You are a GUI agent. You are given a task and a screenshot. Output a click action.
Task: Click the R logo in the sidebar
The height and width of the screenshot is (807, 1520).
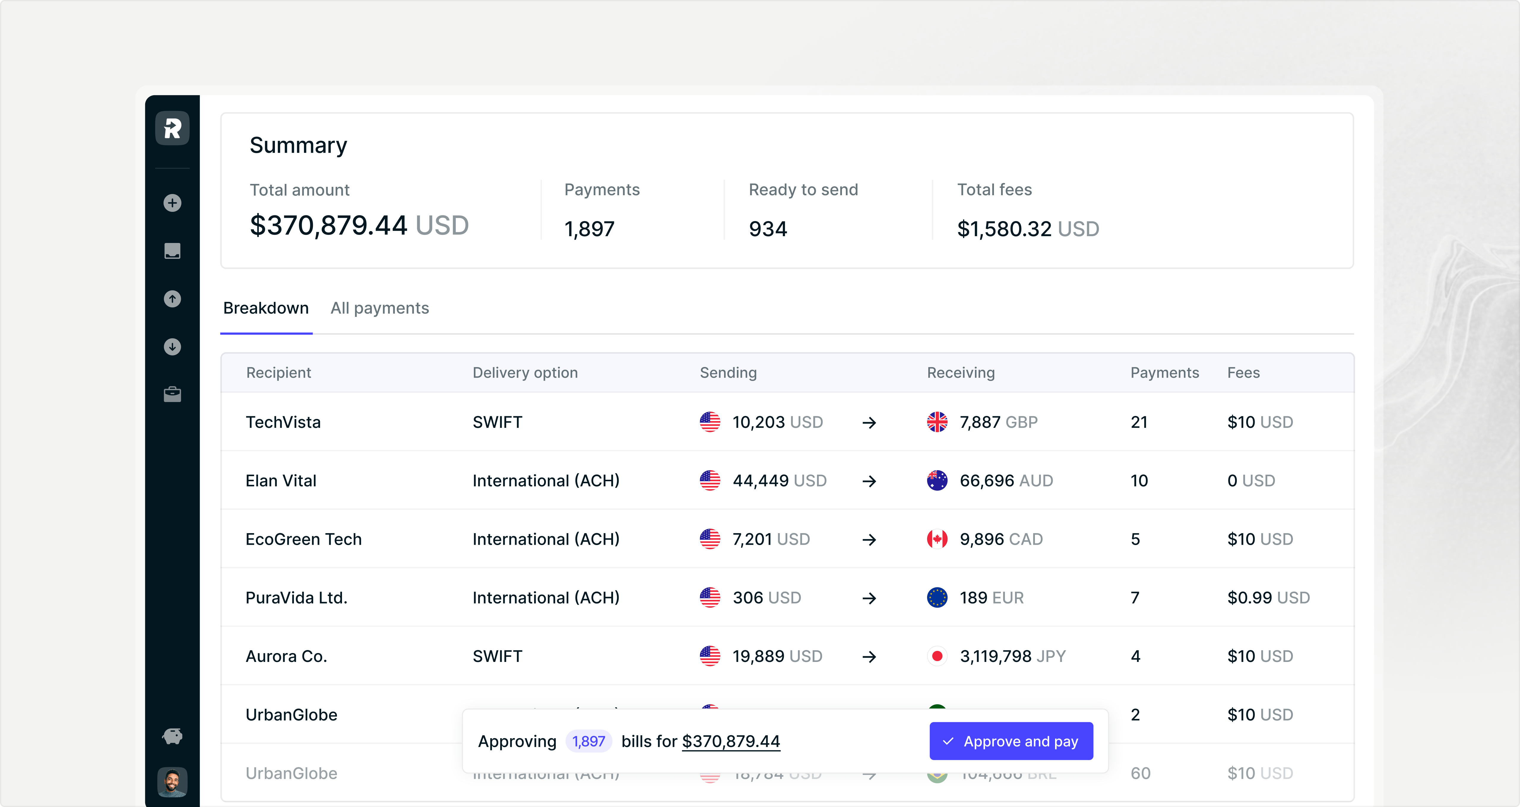click(x=172, y=128)
